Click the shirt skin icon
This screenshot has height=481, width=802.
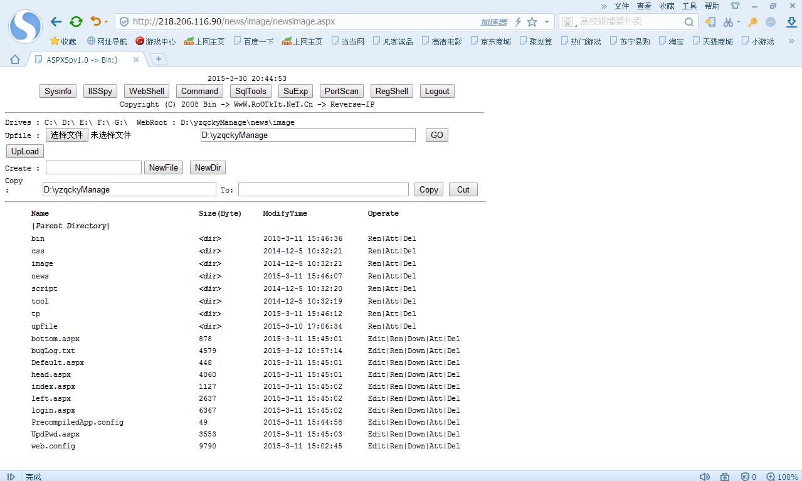pyautogui.click(x=735, y=6)
